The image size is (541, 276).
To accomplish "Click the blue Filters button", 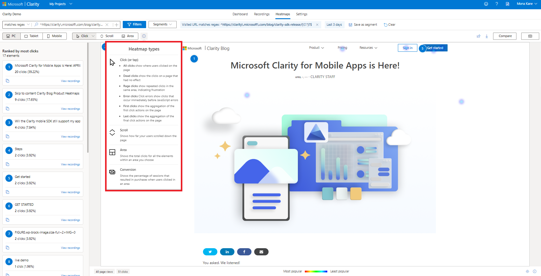I will (134, 25).
